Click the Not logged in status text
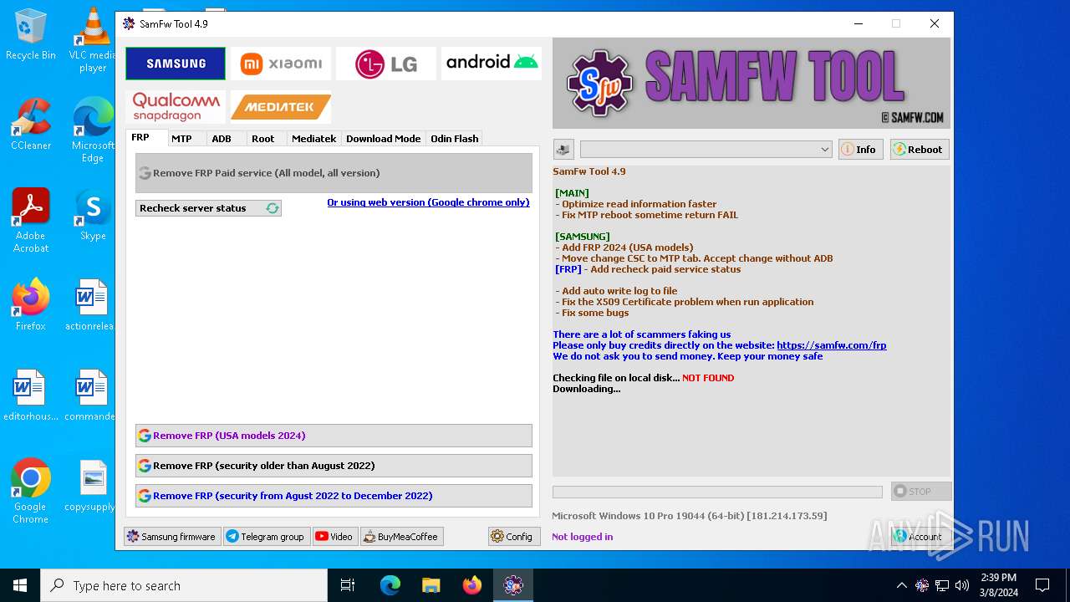 point(583,537)
